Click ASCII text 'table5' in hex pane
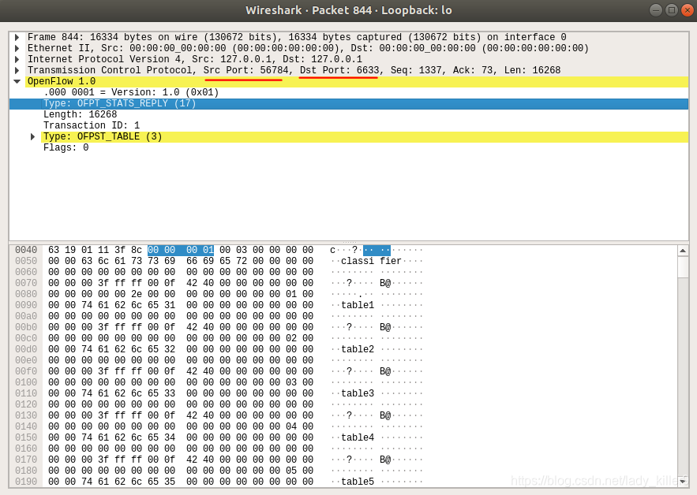This screenshot has width=697, height=495. click(x=358, y=482)
